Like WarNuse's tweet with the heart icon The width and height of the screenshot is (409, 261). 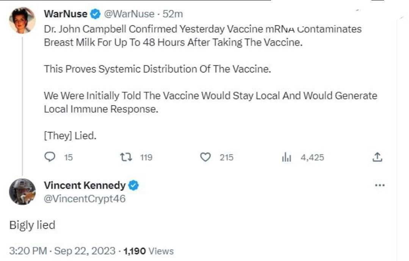pos(205,157)
